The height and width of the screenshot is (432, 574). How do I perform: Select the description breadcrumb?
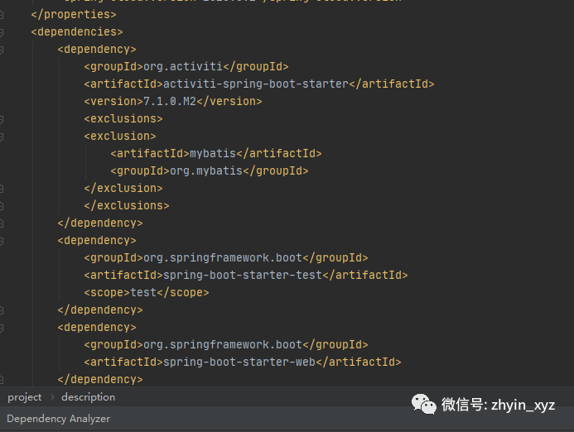[88, 397]
